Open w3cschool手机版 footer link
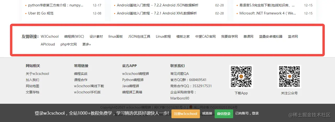 click(x=87, y=92)
